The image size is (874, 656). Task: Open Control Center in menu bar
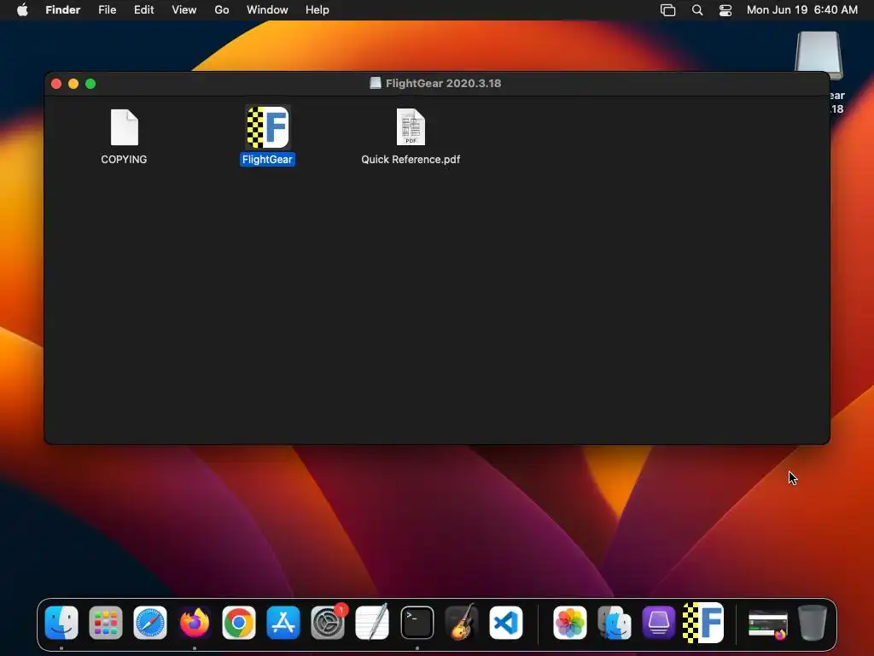pyautogui.click(x=725, y=10)
